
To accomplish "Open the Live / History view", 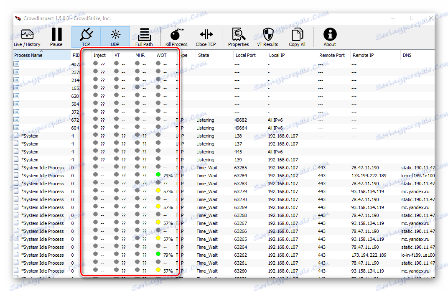I will [x=27, y=37].
